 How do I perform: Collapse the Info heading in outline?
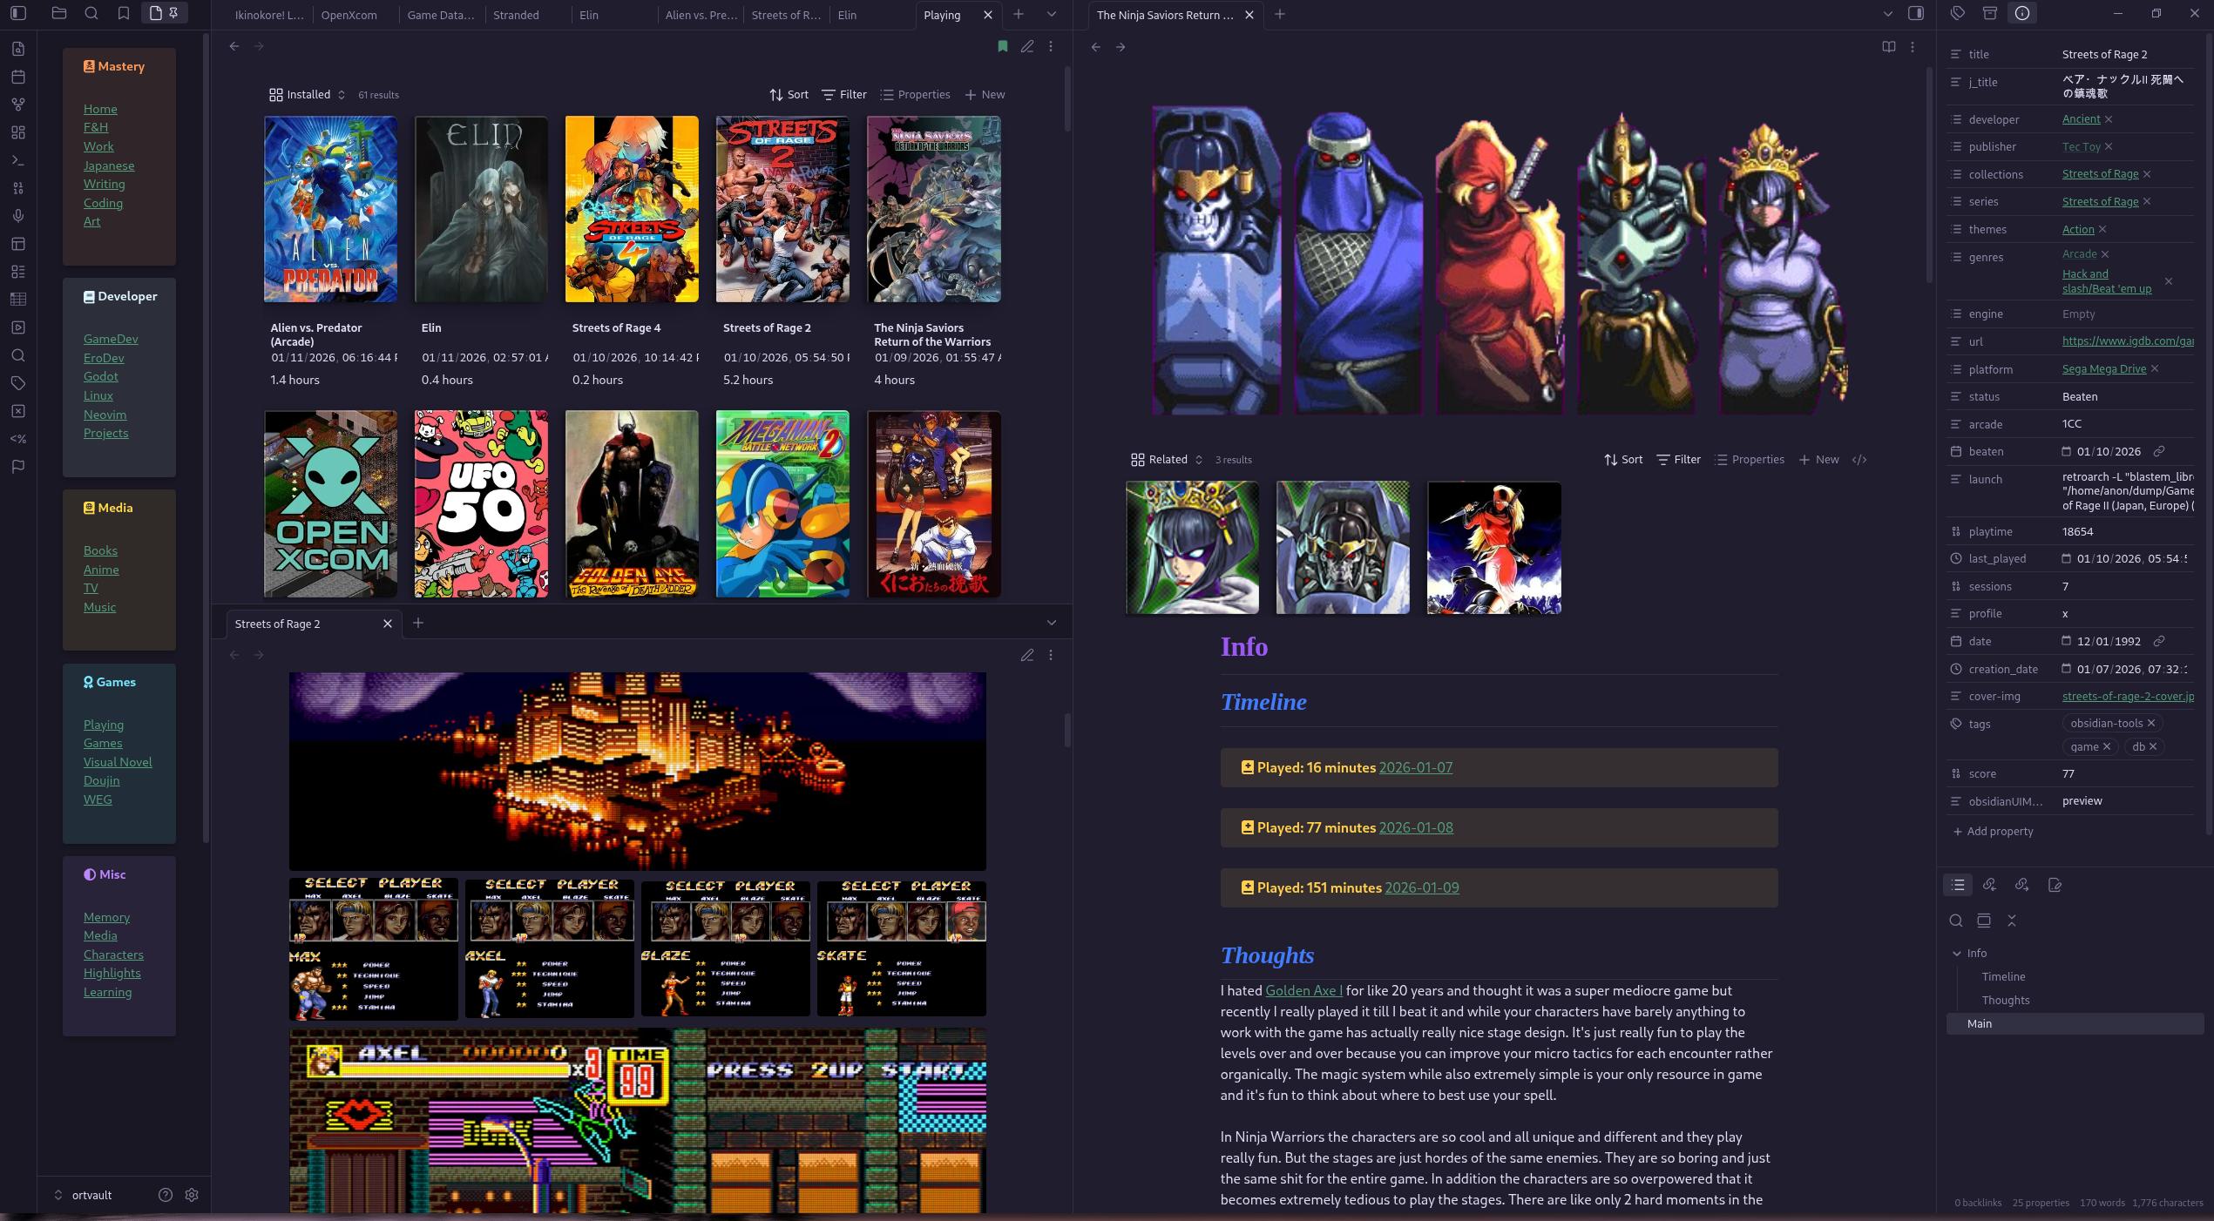tap(1957, 953)
